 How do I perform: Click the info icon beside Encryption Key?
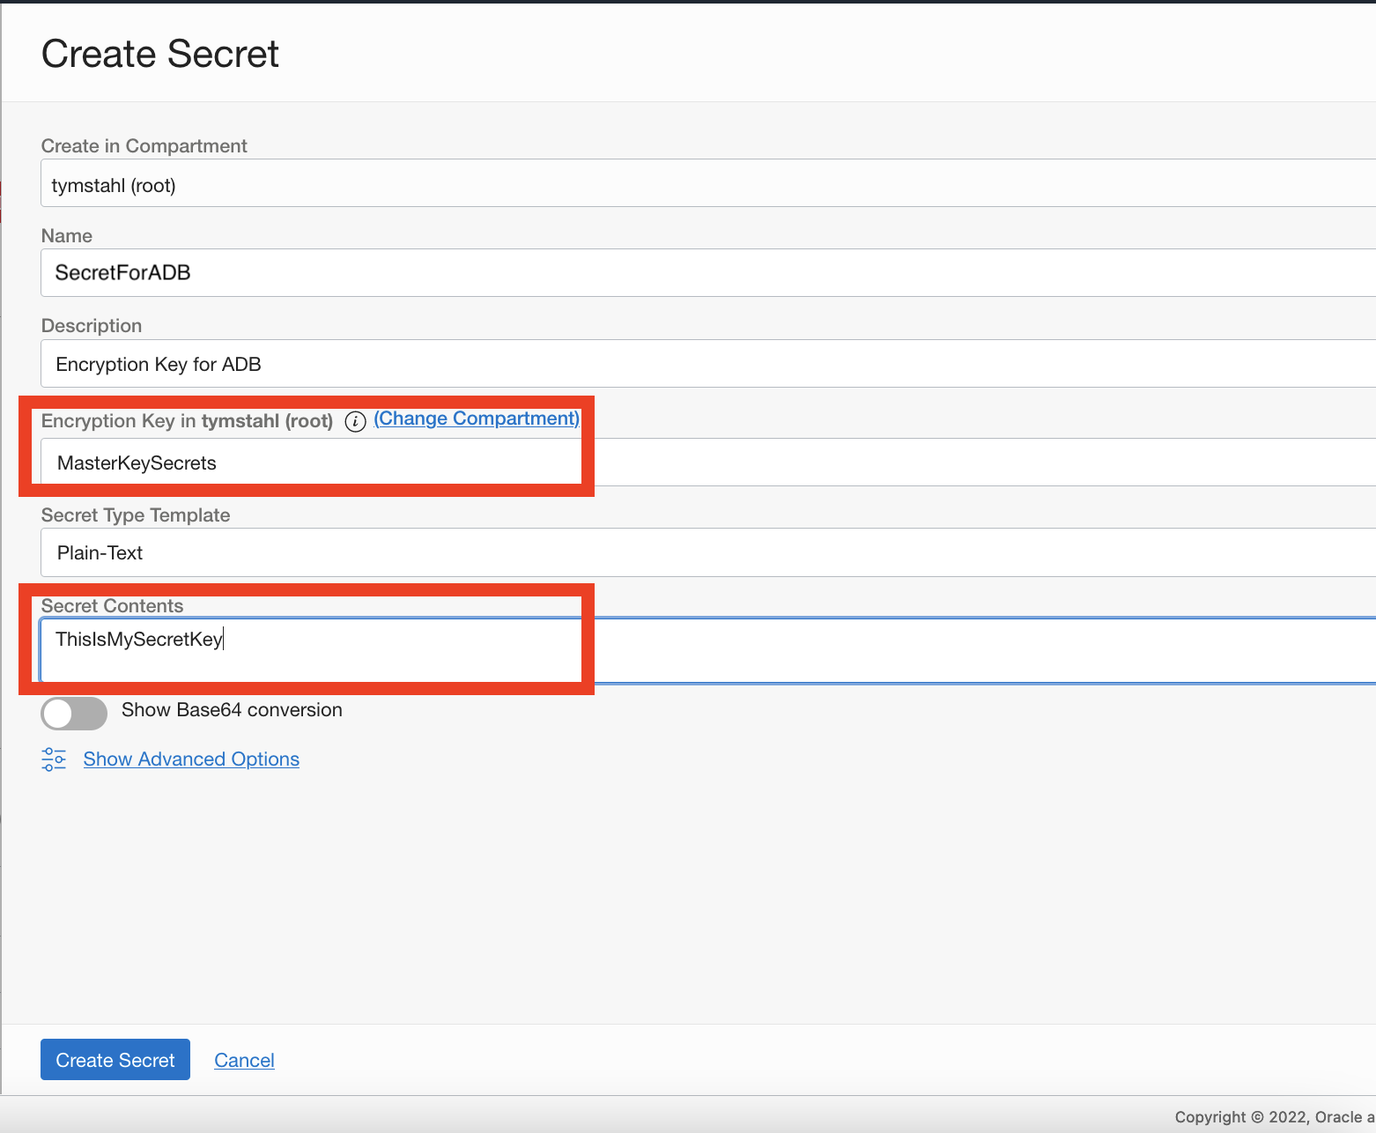point(355,421)
